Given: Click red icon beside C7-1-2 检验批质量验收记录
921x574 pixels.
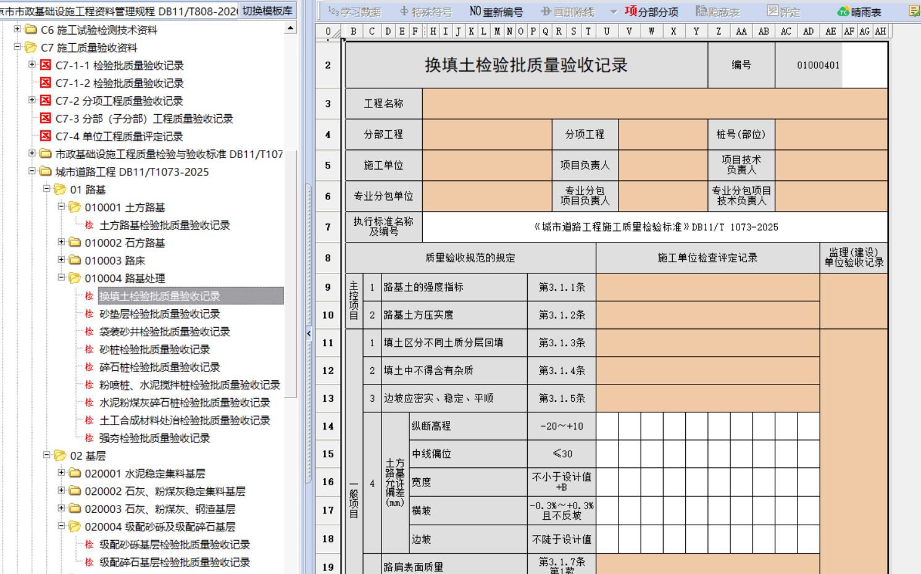Looking at the screenshot, I should [x=46, y=83].
